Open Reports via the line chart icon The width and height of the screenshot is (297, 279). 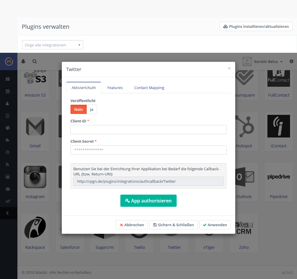point(8,201)
